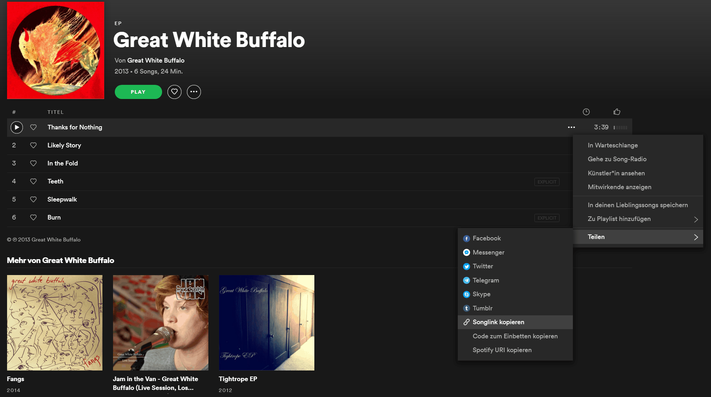
Task: Open artist link Great White Buffalo
Action: [x=156, y=60]
